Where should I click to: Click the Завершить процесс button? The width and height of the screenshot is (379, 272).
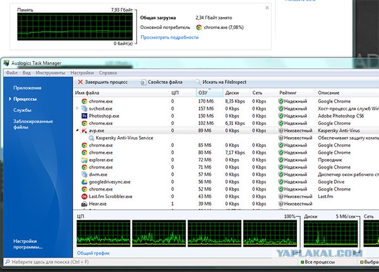pos(103,82)
